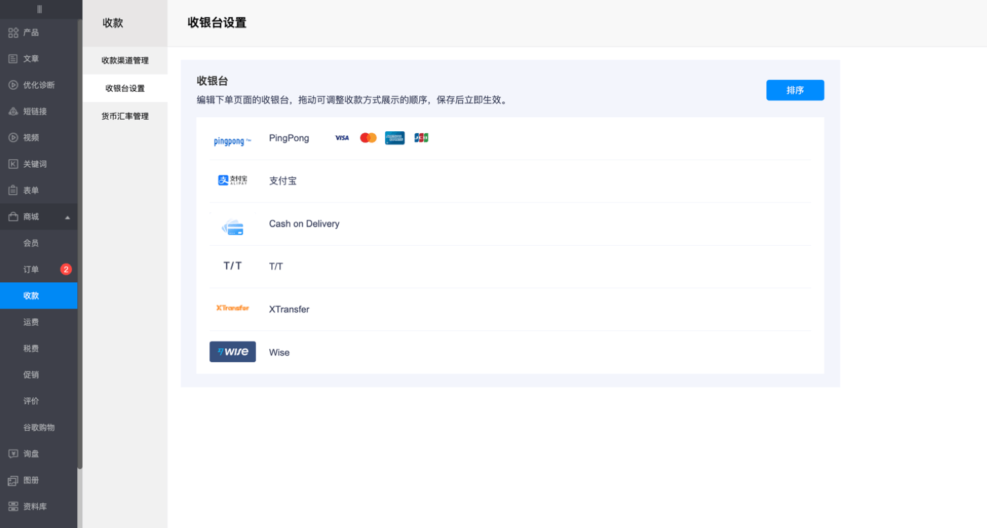Click the Wise logo thumbnail

point(233,352)
